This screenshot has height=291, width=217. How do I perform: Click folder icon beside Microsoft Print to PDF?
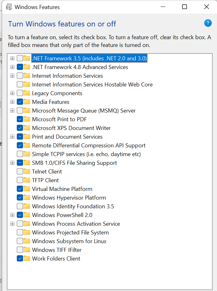(27, 119)
